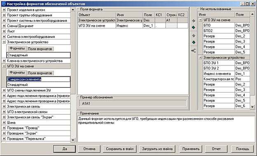The height and width of the screenshot is (156, 257).
Task: Expand 'Проводник "Экран"' node
Action: click(4, 133)
